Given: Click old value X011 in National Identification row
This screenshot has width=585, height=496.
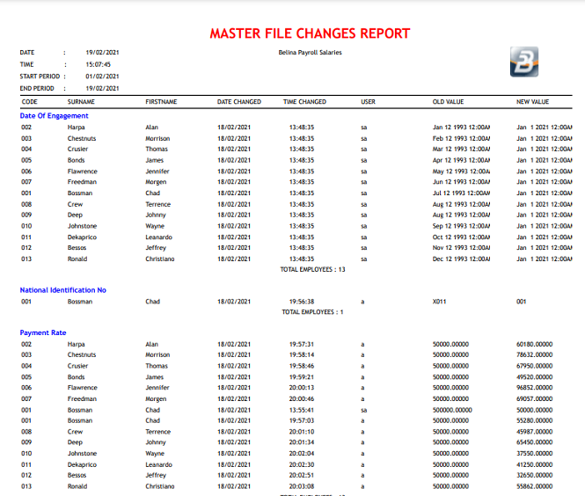Looking at the screenshot, I should tap(439, 302).
